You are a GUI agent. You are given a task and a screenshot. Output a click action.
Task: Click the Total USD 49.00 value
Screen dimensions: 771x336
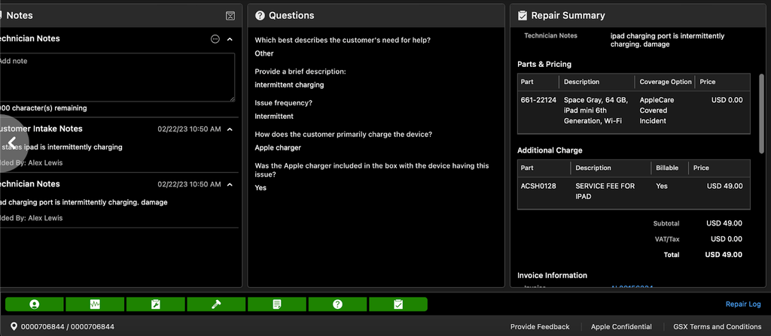click(x=724, y=255)
